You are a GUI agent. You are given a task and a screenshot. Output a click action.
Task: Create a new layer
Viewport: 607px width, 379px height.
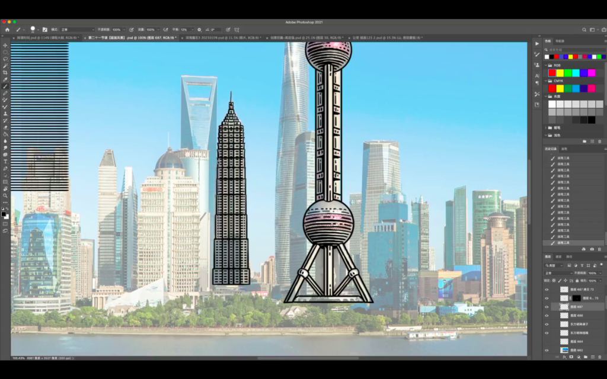(593, 356)
